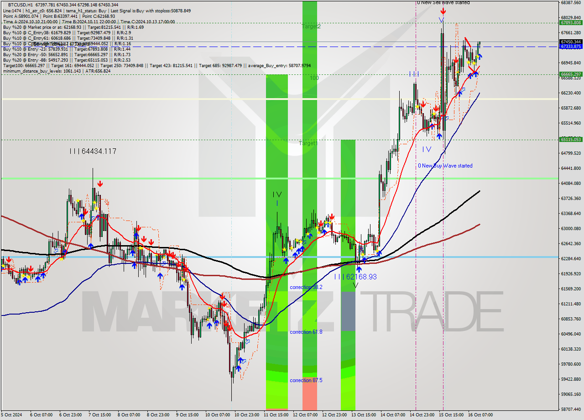Select 'minimum_distance_buy_levels' ATR line
584x420 pixels.
click(x=57, y=71)
